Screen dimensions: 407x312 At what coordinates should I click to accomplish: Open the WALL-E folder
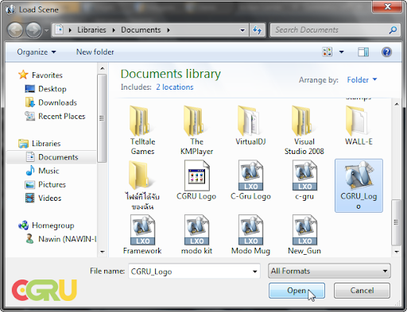click(x=359, y=125)
